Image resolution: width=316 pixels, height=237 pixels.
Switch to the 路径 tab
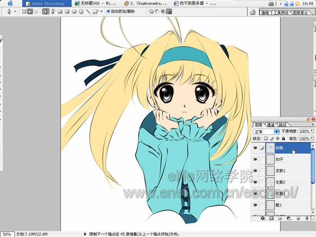(x=283, y=125)
